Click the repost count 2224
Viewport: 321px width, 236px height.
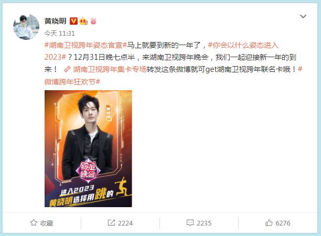(125, 223)
